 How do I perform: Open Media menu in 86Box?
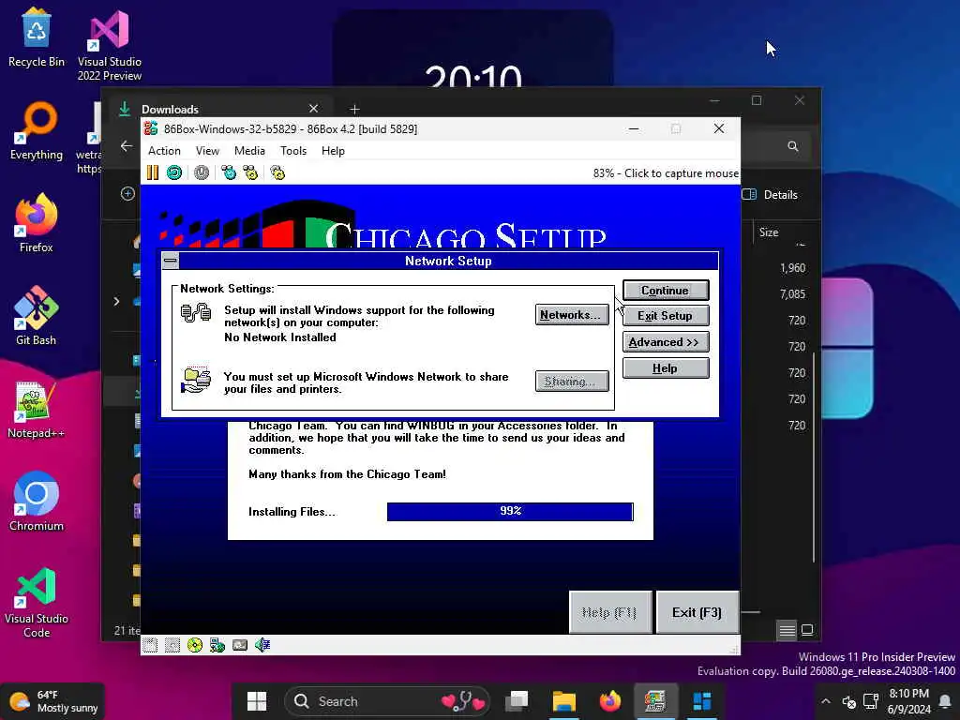coord(249,151)
